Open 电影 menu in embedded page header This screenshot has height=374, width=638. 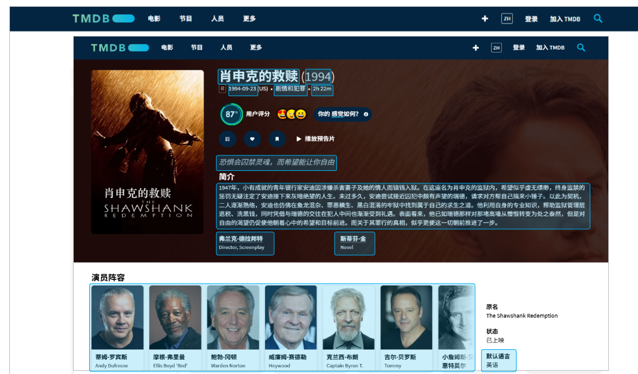click(167, 48)
